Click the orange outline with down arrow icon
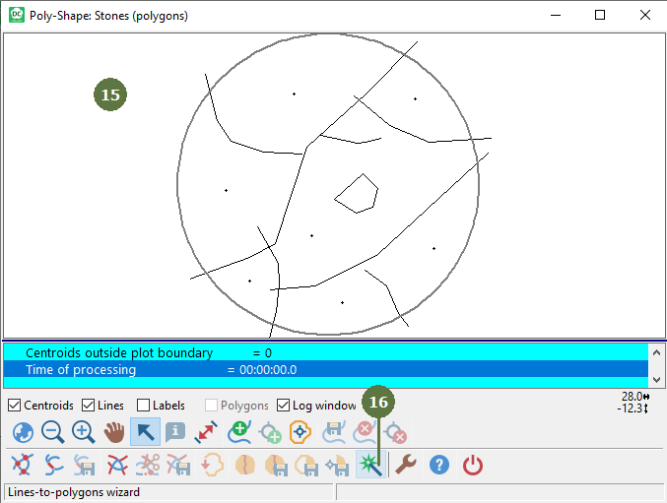 click(x=212, y=465)
